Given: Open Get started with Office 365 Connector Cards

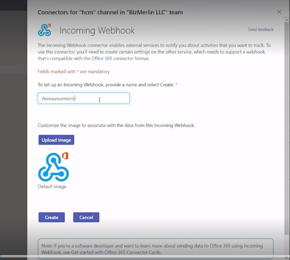Looking at the screenshot, I should (116, 253).
